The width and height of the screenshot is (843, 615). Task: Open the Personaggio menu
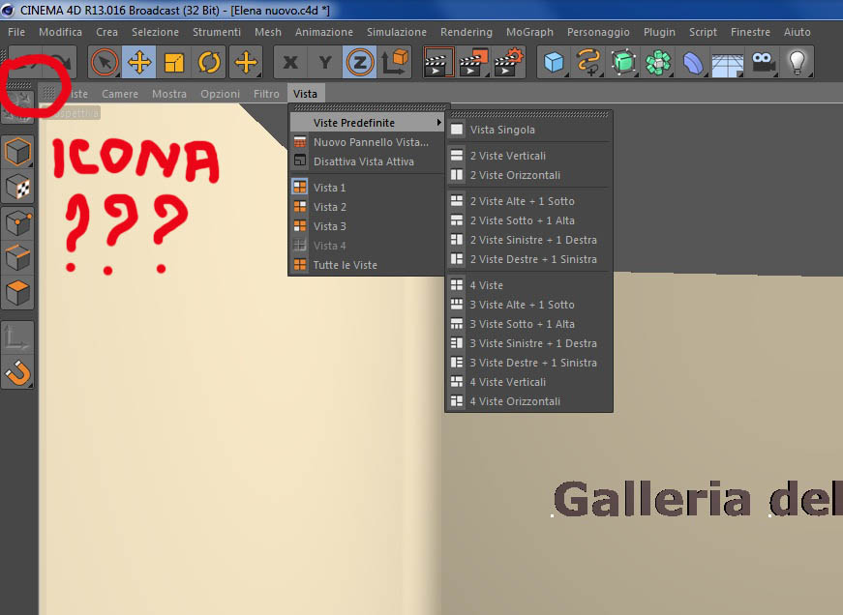click(x=598, y=32)
